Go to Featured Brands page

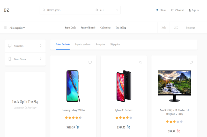click(88, 28)
